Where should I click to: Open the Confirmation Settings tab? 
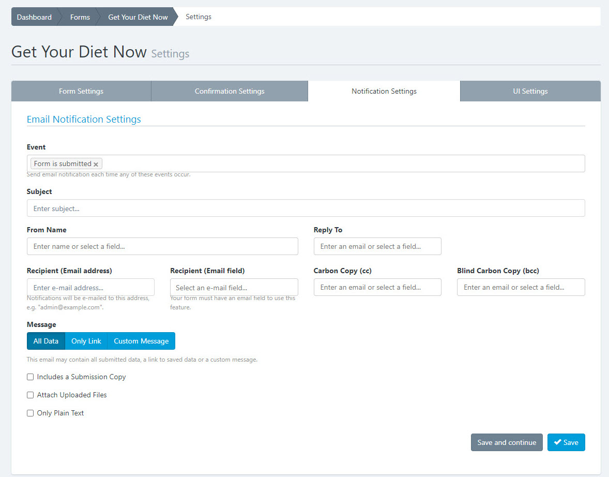[230, 91]
